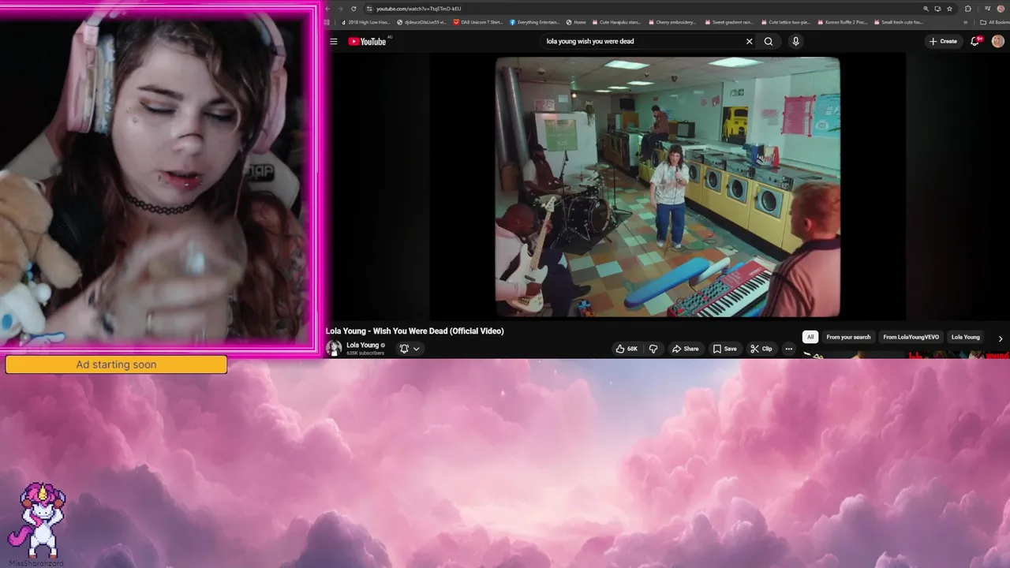This screenshot has height=568, width=1010.
Task: Clear the YouTube search box text
Action: click(749, 41)
